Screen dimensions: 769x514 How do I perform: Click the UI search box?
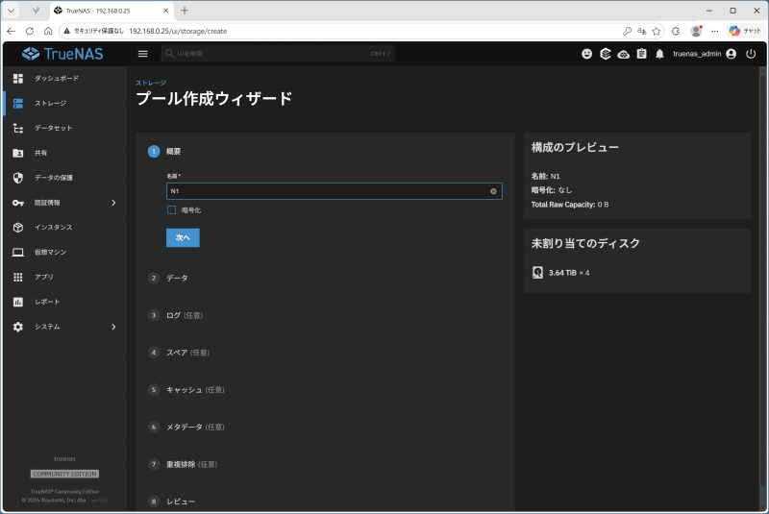pyautogui.click(x=278, y=54)
